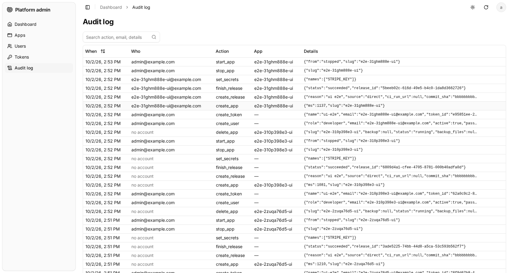The width and height of the screenshot is (511, 273).
Task: Select the delete_app action for e2e-310p398e3-ui
Action: 227,132
